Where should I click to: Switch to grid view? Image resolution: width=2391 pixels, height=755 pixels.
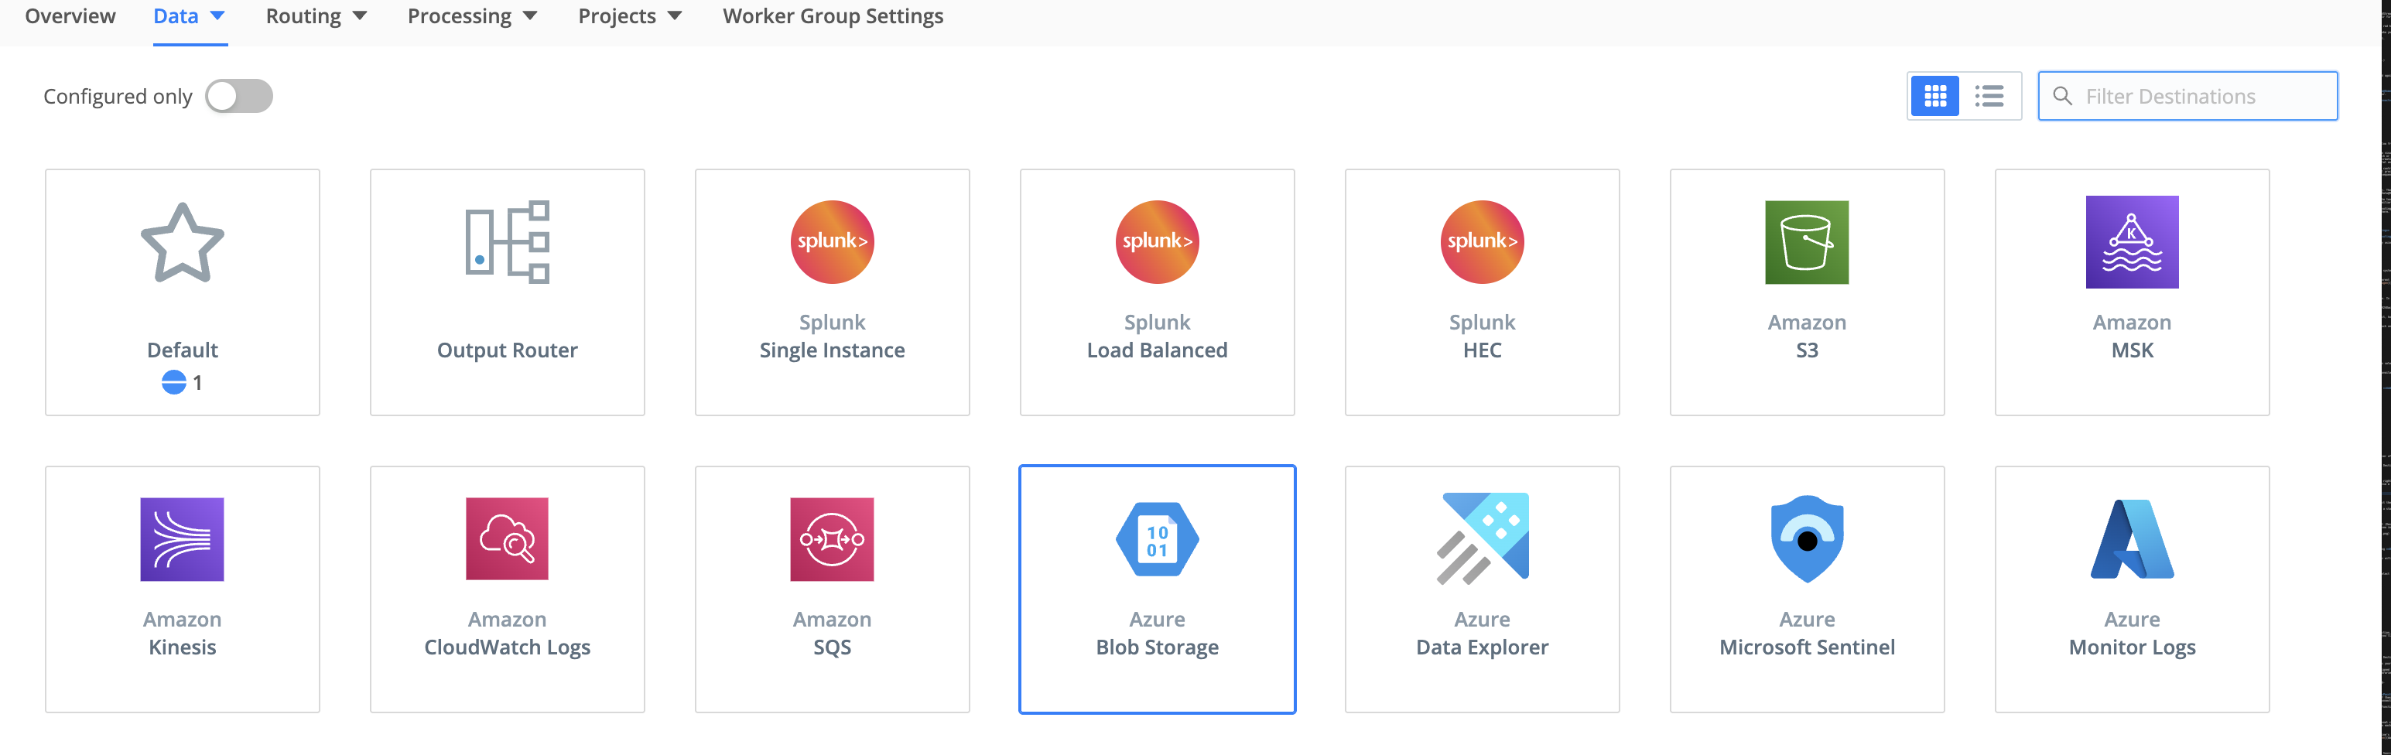1935,95
